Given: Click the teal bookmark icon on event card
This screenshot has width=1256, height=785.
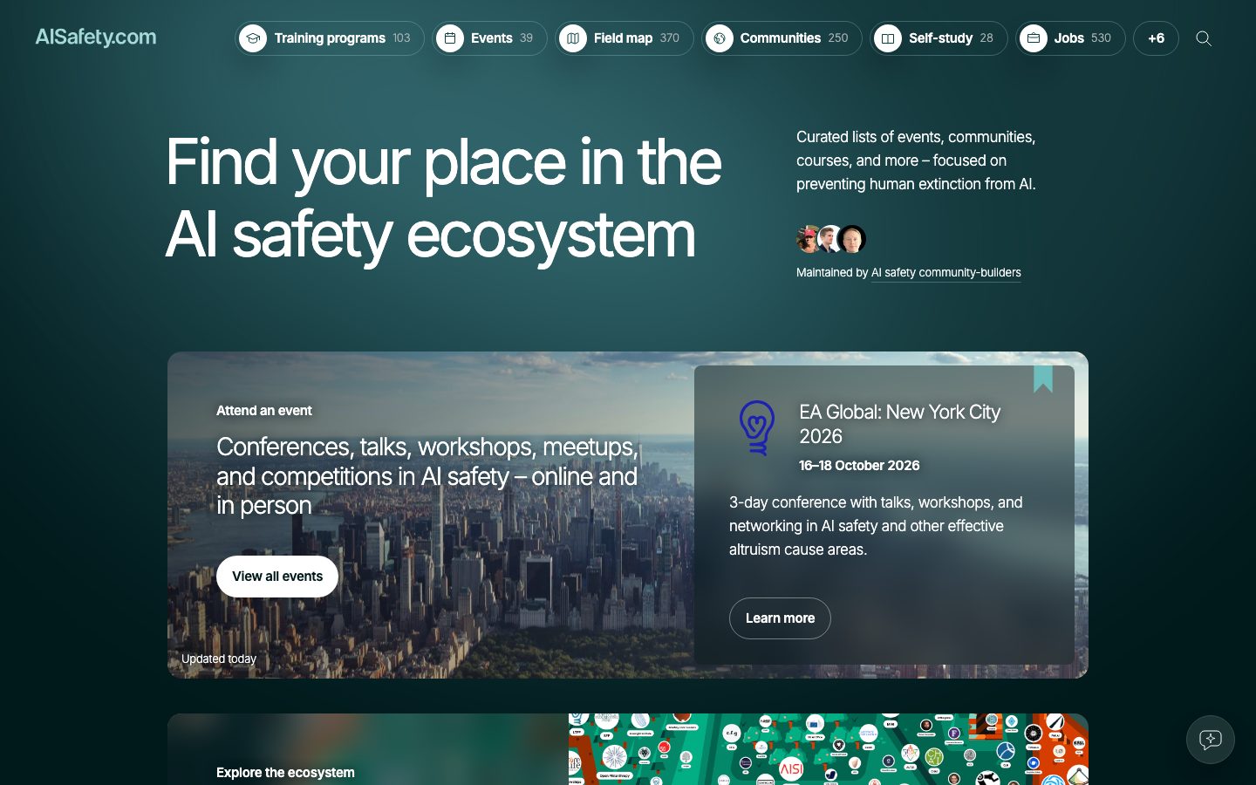Looking at the screenshot, I should (1043, 379).
